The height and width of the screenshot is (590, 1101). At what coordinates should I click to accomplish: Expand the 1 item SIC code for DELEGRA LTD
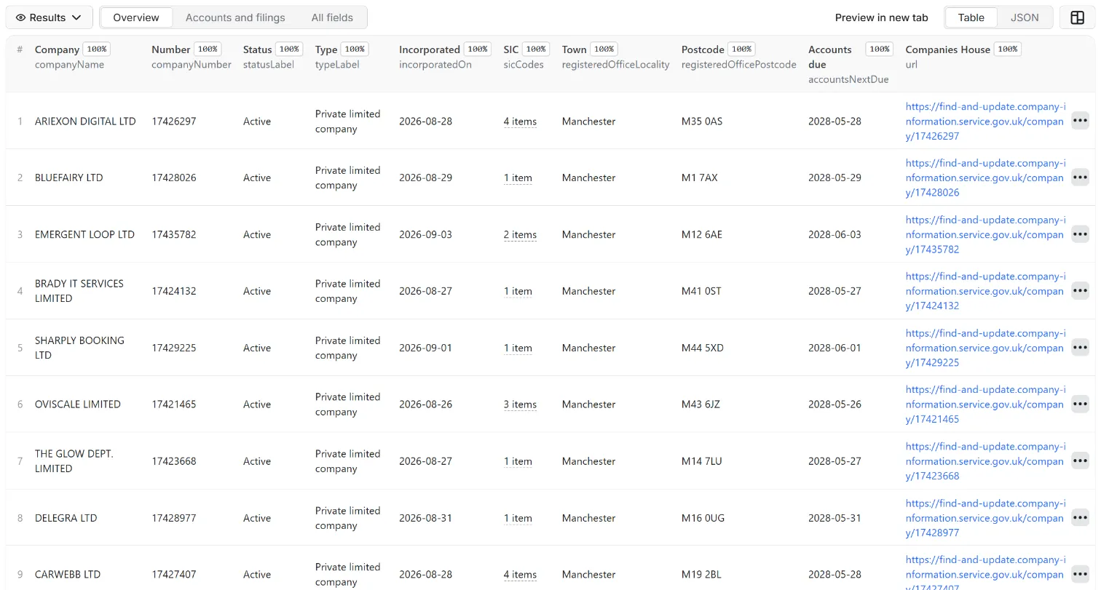[x=518, y=519]
